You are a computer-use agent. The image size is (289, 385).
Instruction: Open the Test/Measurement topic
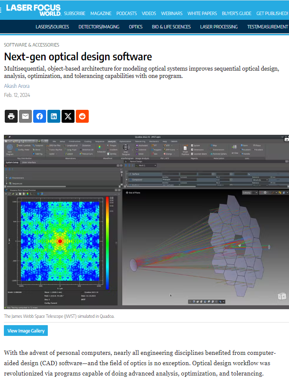pyautogui.click(x=267, y=27)
